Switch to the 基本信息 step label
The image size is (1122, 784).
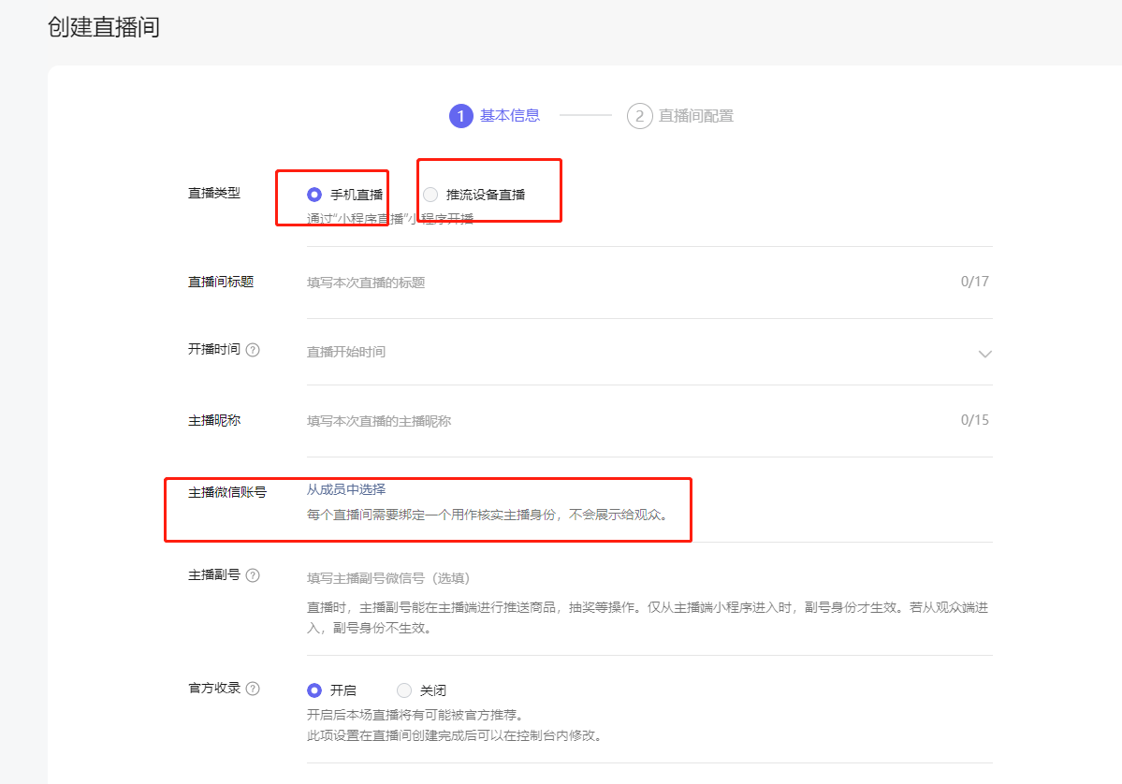pos(509,116)
